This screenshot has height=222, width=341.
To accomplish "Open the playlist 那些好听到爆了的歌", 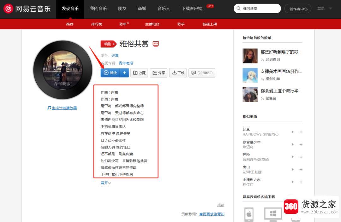I will (279, 52).
